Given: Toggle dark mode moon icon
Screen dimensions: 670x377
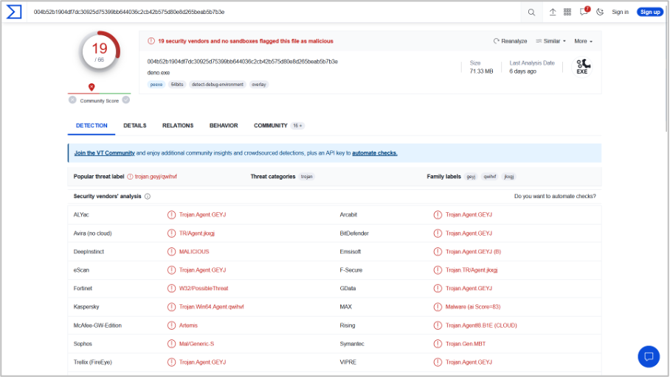Looking at the screenshot, I should pos(600,12).
